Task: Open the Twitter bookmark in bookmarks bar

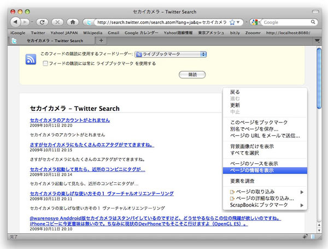Action: pyautogui.click(x=38, y=33)
